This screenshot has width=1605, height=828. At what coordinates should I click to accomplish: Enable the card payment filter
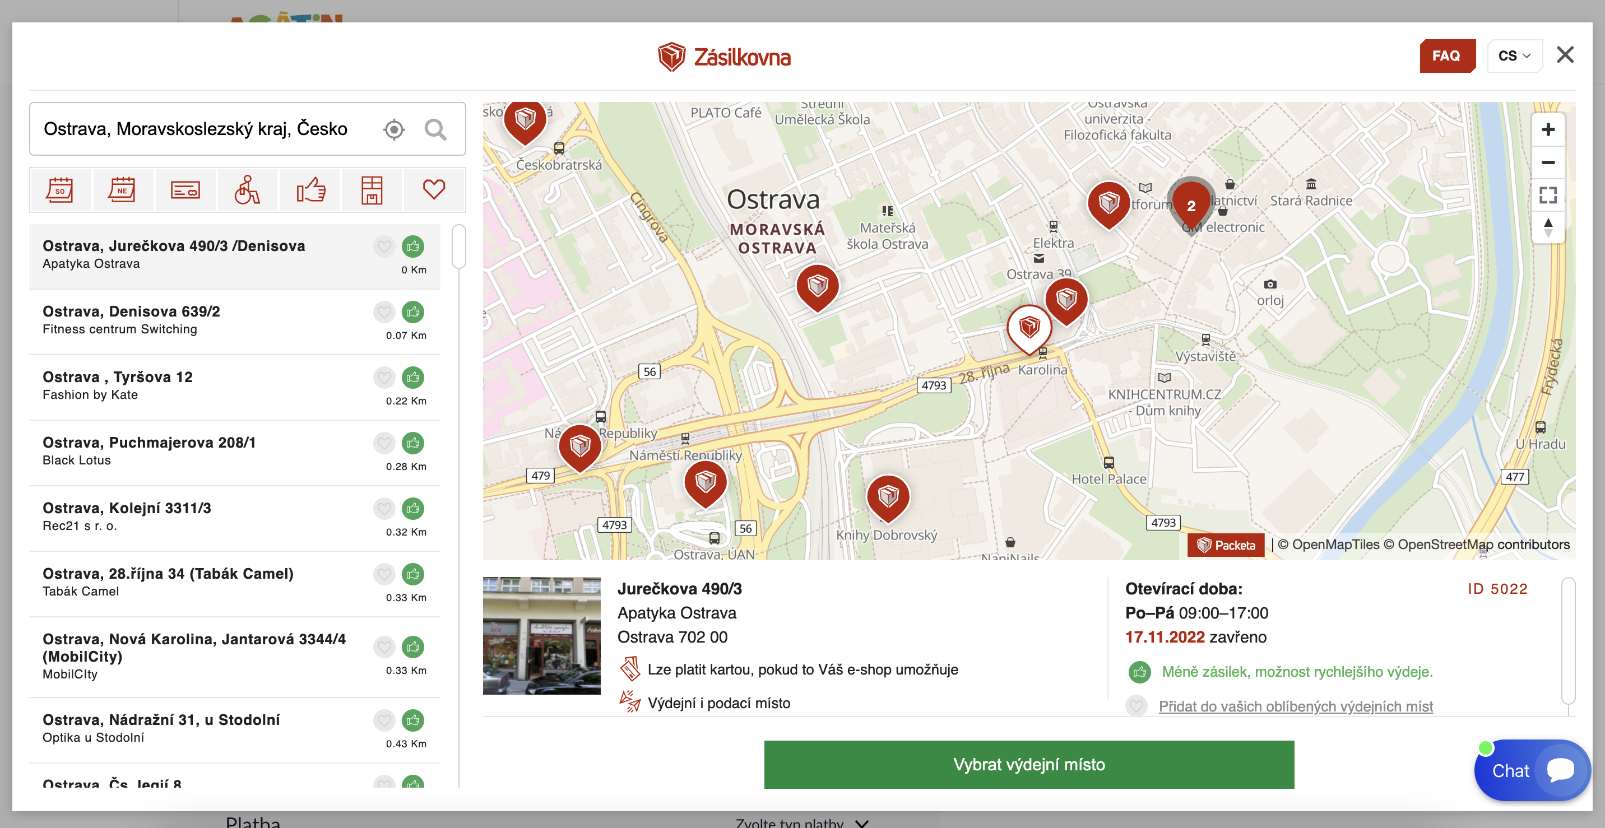point(185,190)
